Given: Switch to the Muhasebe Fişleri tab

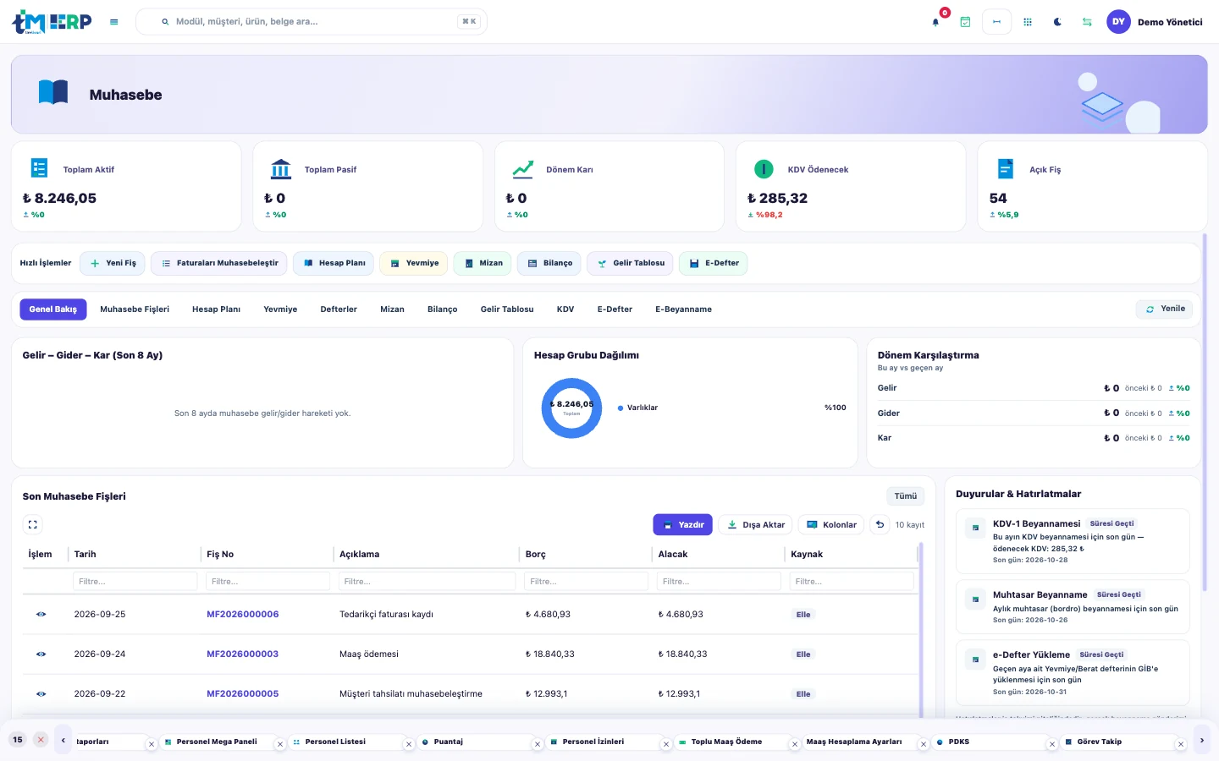Looking at the screenshot, I should [135, 309].
